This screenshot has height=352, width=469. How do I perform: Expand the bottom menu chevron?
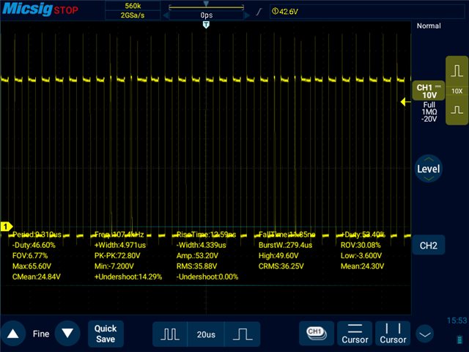425,334
